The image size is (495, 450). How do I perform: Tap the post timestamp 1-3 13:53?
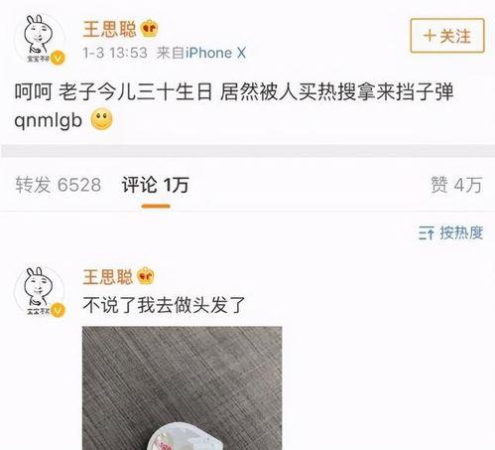pos(115,53)
